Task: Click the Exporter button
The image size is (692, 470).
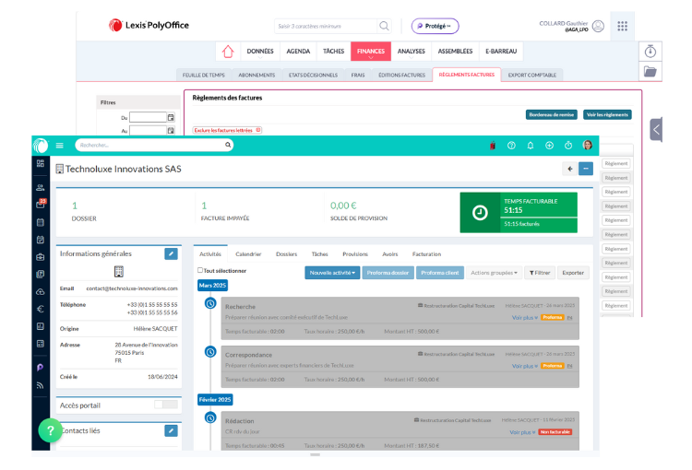Action: pyautogui.click(x=573, y=272)
